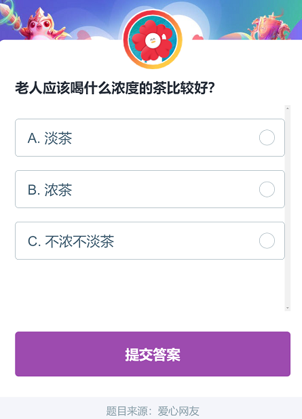Click the white penguin face inside the flower

point(153,41)
